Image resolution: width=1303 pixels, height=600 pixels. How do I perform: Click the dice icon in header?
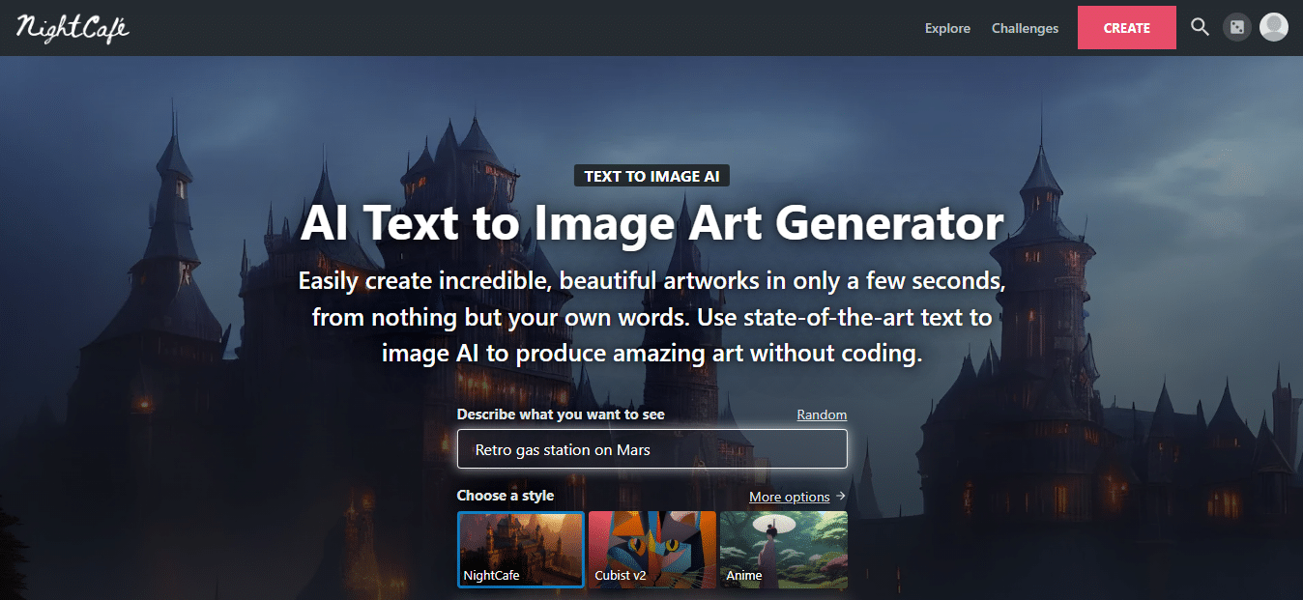pyautogui.click(x=1236, y=27)
